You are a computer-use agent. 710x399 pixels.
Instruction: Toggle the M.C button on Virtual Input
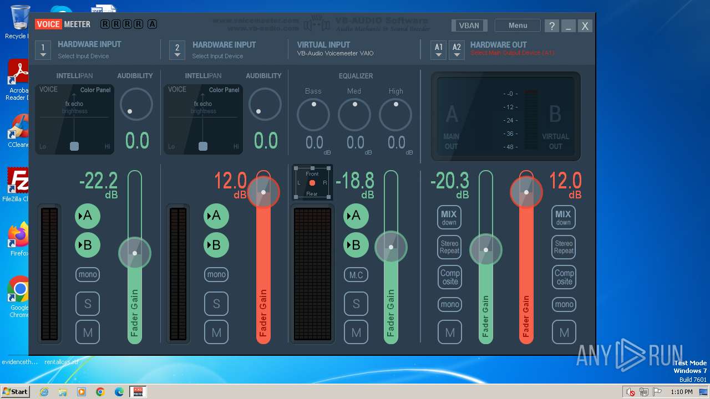point(356,275)
